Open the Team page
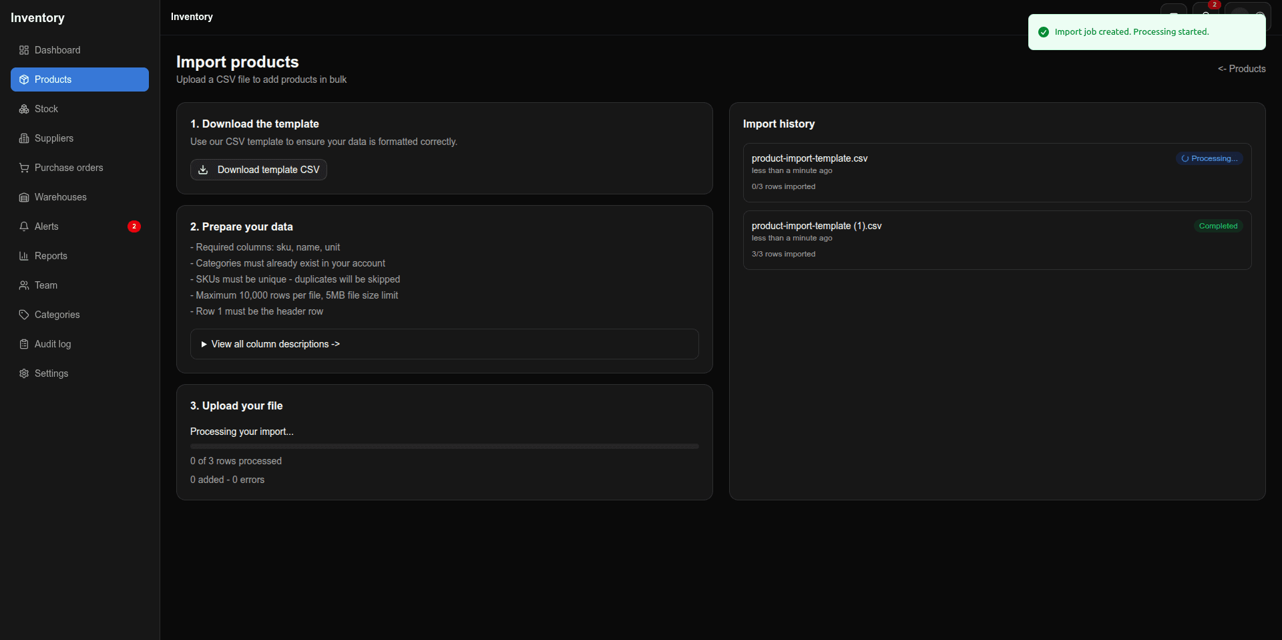Viewport: 1282px width, 640px height. [79, 285]
